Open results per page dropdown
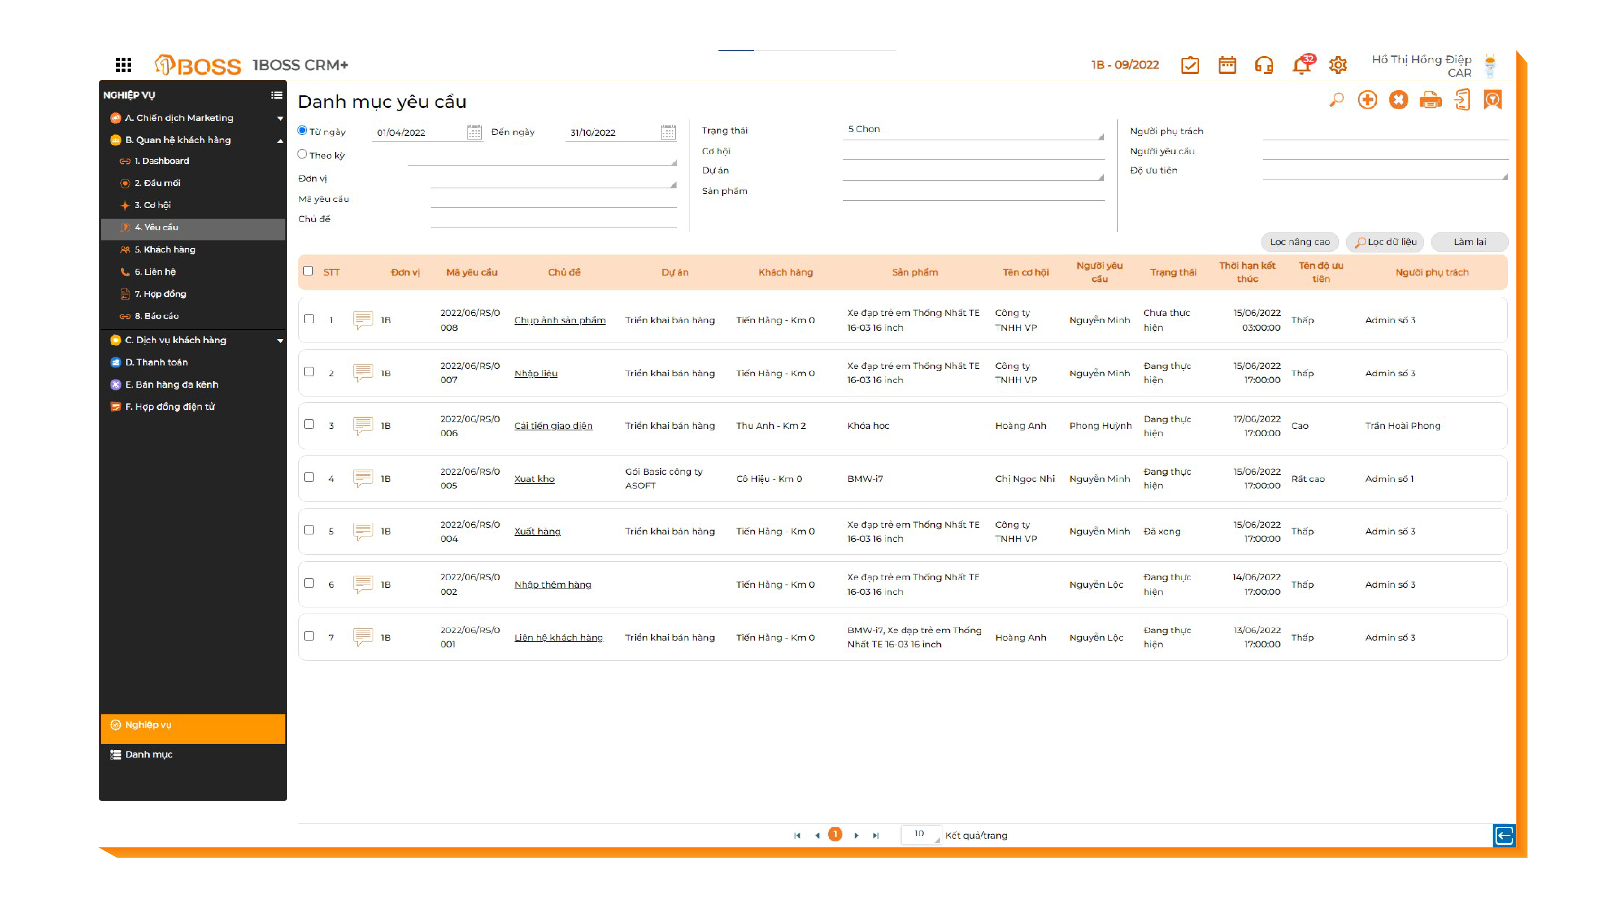1615x908 pixels. pos(921,834)
